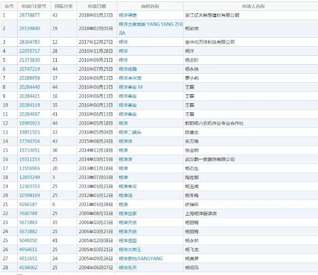
Task: Open trademark name 杨洋世家
Action: click(128, 214)
